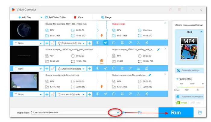Rotate the ASF surfing video

(x=114, y=68)
